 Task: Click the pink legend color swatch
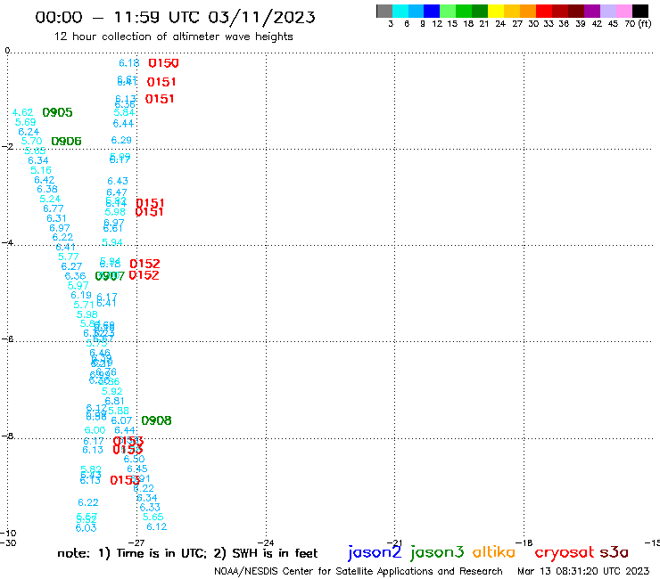[x=623, y=11]
